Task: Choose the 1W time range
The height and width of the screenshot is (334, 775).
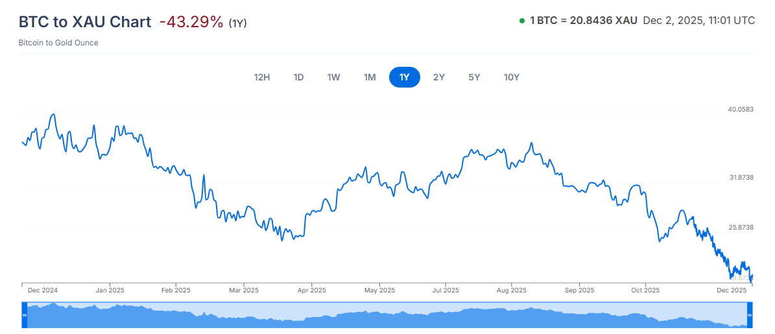Action: (333, 77)
